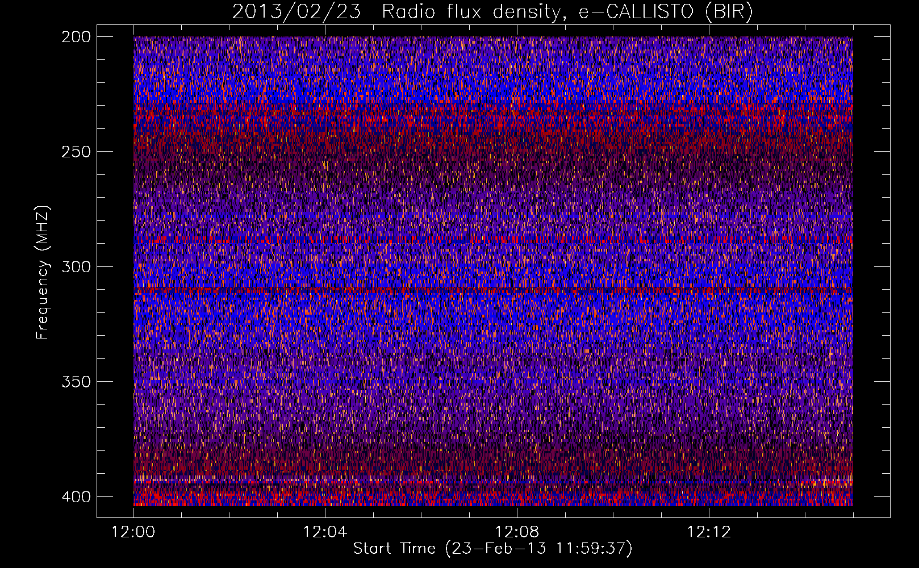
Task: Click the plot title '2013/02/23 Radio flux density, e-CALLISTO (BIR)'
Action: (492, 12)
